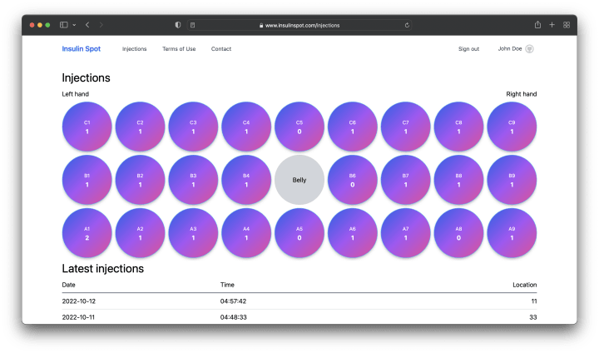Select injection spot A6
Viewport: 599px width, 353px height.
[353, 233]
